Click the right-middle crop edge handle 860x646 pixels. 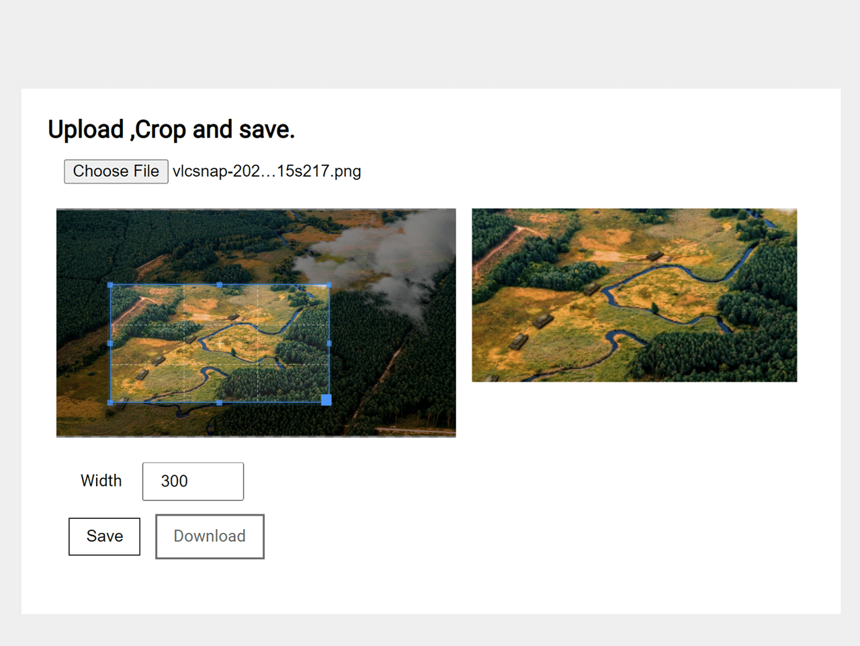pyautogui.click(x=330, y=343)
